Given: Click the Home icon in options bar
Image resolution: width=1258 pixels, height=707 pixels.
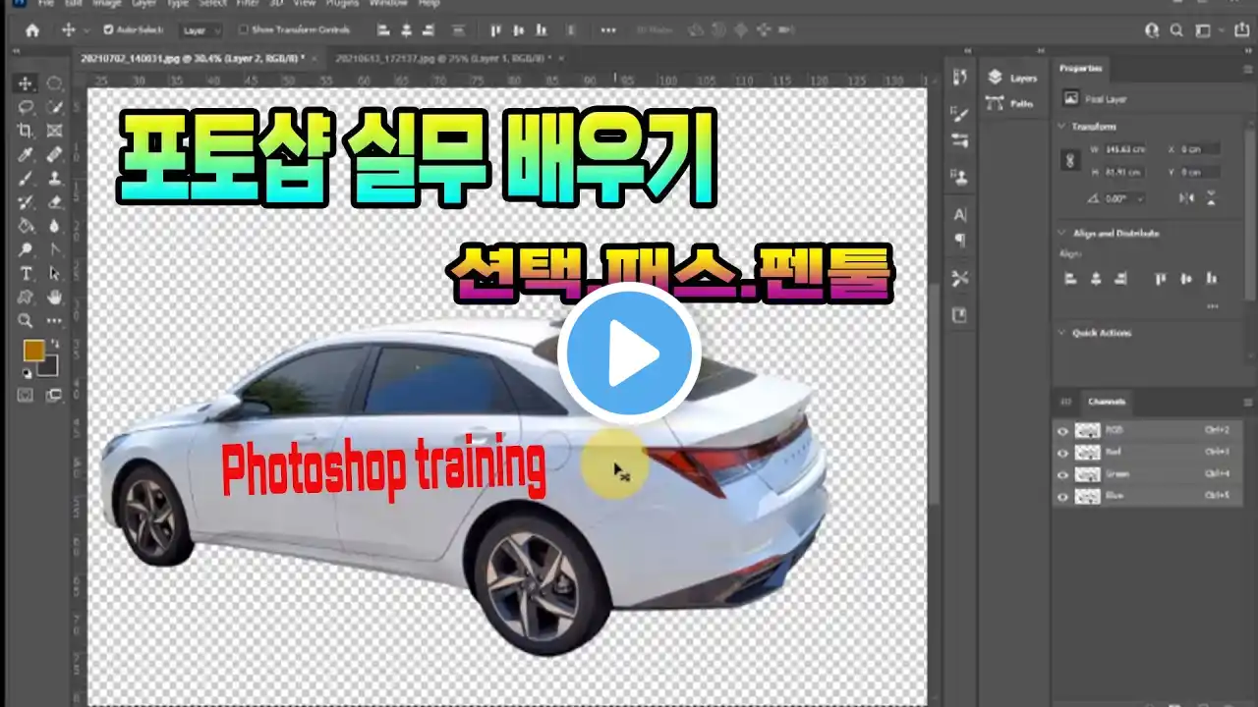Looking at the screenshot, I should point(32,30).
